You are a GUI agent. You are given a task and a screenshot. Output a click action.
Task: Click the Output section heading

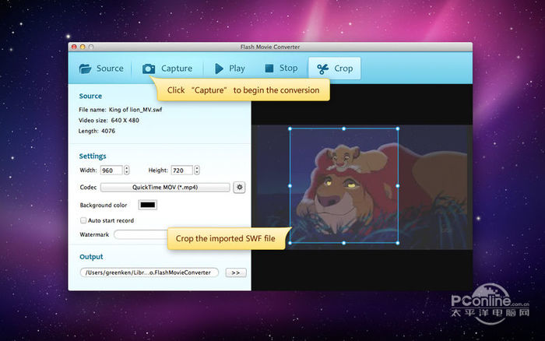click(x=91, y=257)
